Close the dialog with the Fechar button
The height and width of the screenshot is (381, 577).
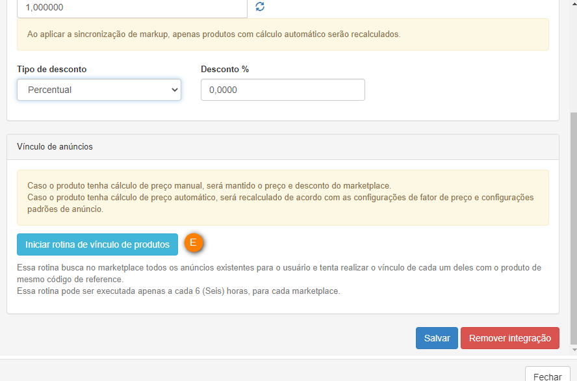pos(548,376)
